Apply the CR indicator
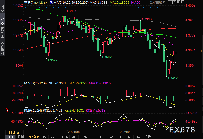Screen dimensions: 203x139 pyautogui.click(x=130, y=137)
